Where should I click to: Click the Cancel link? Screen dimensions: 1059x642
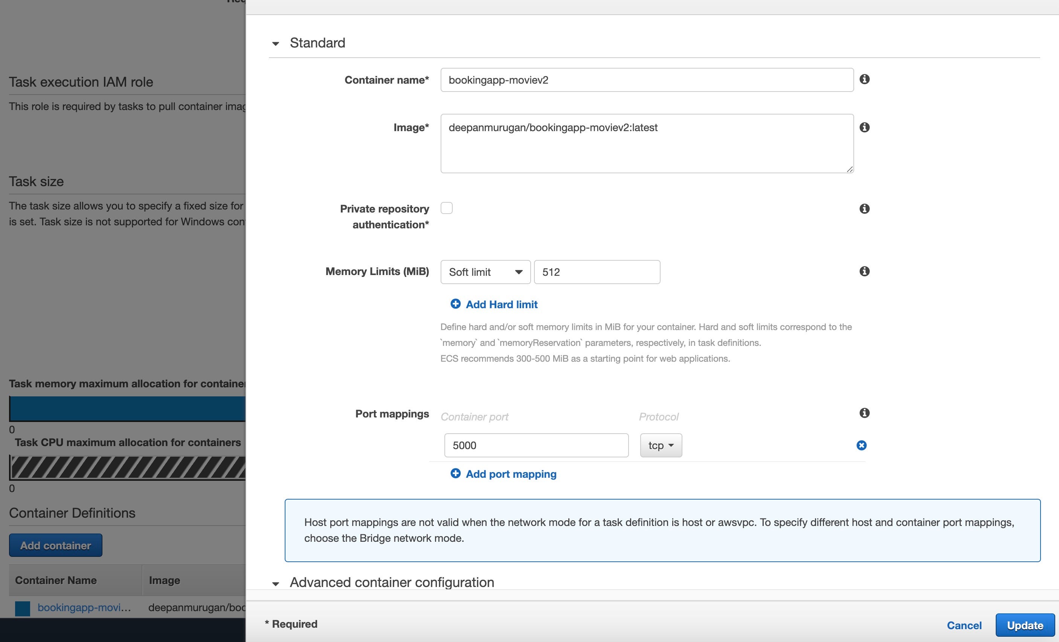[x=964, y=626]
